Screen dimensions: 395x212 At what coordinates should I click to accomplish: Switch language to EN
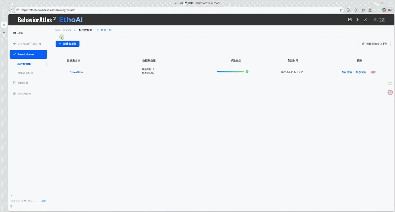375,20
